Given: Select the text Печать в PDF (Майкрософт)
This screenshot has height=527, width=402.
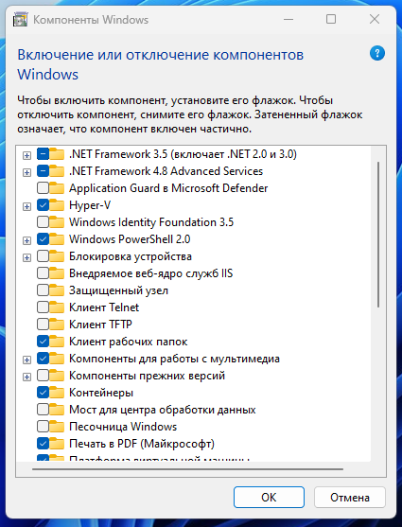Looking at the screenshot, I should coord(142,444).
